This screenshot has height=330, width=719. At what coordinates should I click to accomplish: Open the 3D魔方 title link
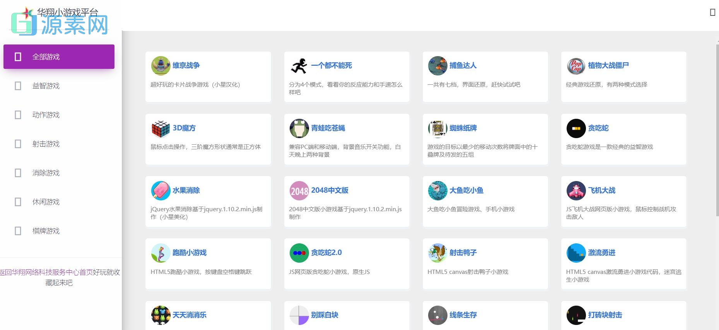(x=184, y=128)
